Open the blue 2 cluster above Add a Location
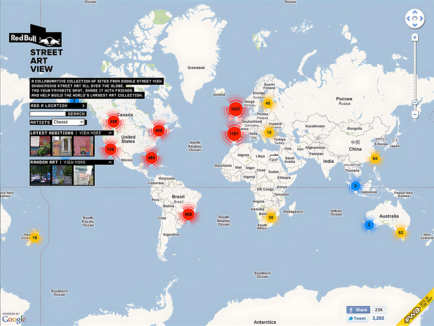Image resolution: width=434 pixels, height=326 pixels. point(74,101)
